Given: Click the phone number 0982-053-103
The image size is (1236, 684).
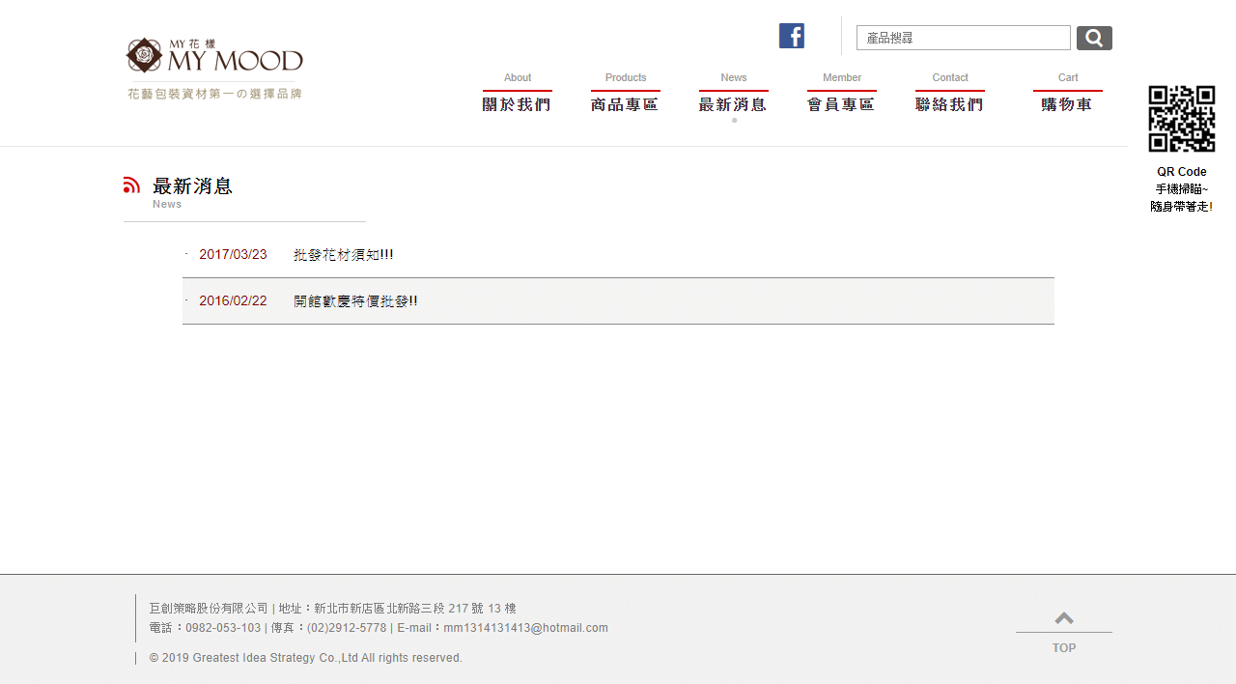Looking at the screenshot, I should tap(223, 628).
